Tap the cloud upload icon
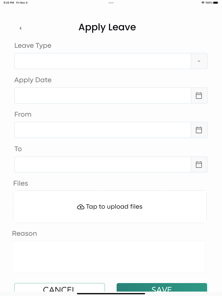 [81, 207]
